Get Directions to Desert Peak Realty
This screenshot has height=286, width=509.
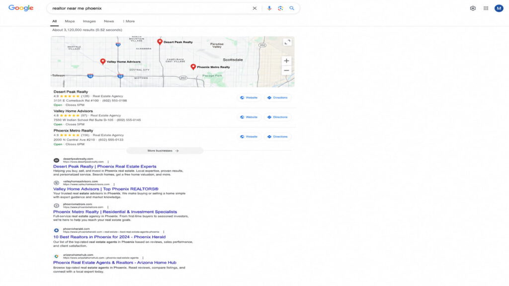click(277, 98)
